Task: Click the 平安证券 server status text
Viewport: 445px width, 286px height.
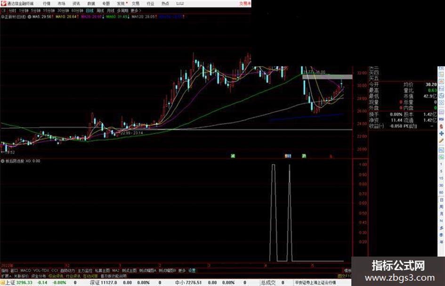Action: pos(316,283)
